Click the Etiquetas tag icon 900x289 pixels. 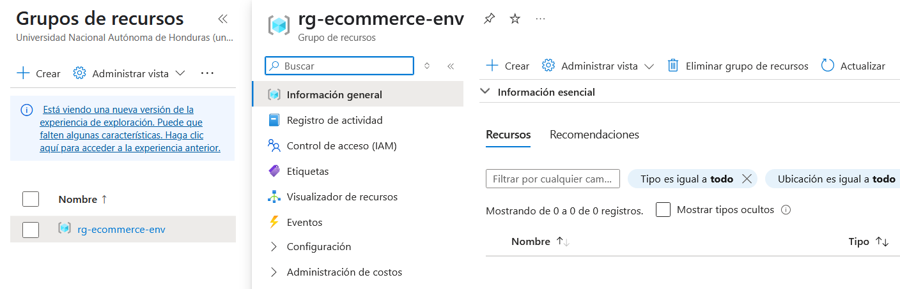(274, 171)
